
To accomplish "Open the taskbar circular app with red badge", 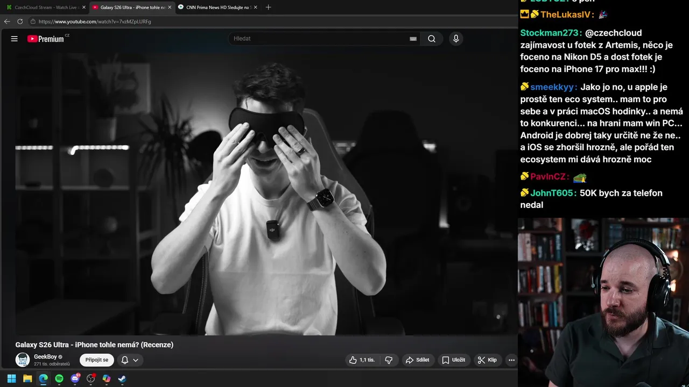I will click(91, 378).
